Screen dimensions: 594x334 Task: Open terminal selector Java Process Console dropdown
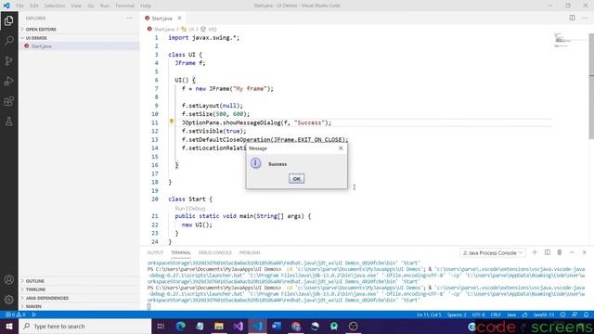(x=493, y=252)
